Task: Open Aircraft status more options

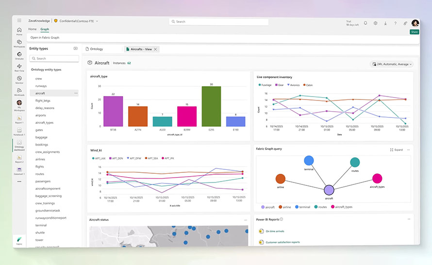Action: tap(246, 220)
